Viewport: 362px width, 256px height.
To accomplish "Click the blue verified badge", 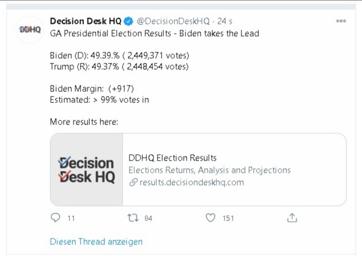I will pos(129,22).
